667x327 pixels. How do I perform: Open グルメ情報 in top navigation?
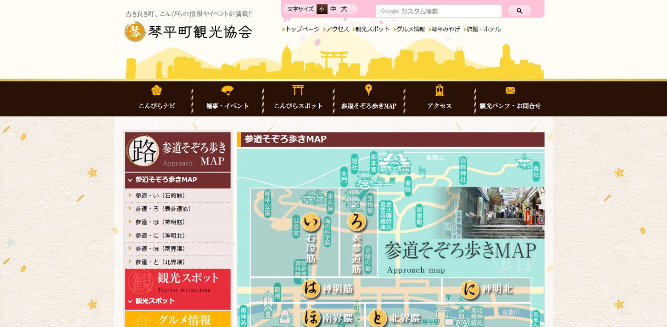(x=410, y=29)
